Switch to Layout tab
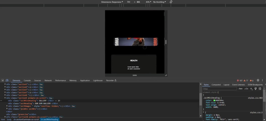Image resolution: width=266 pixels, height=121 pixels. 226,85
